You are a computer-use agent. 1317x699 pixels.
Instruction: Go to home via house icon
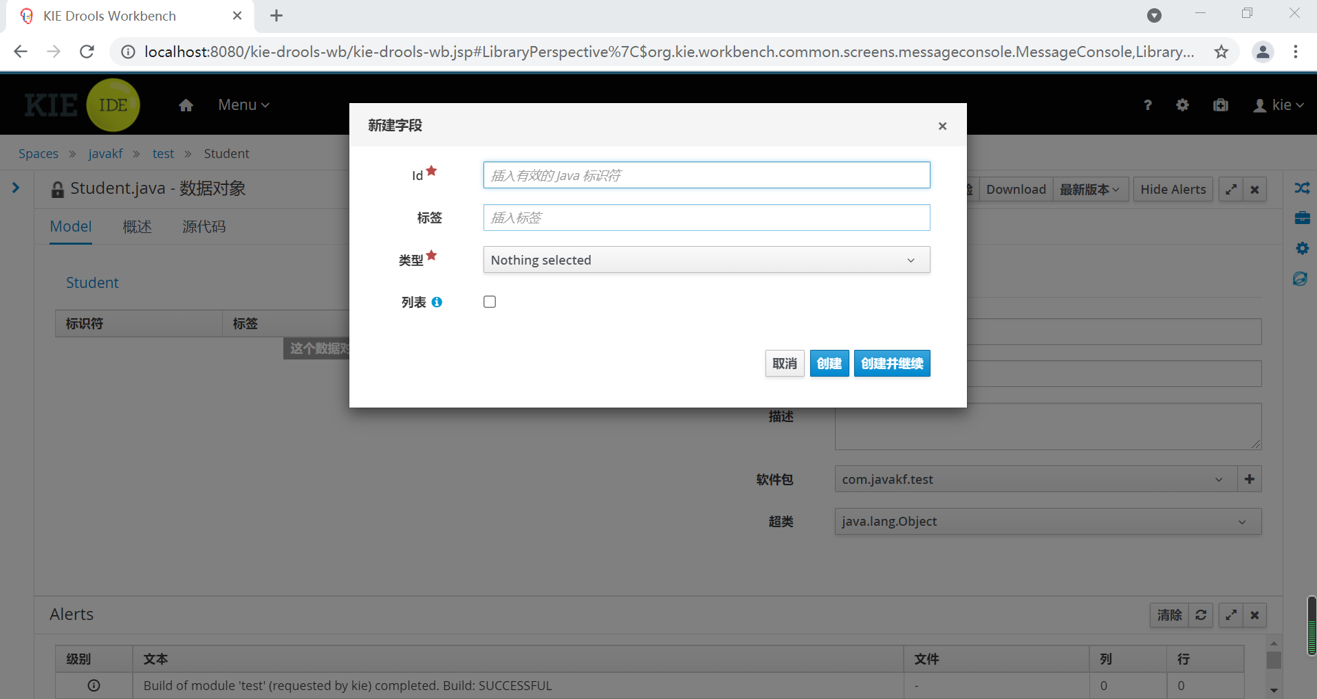click(x=186, y=105)
